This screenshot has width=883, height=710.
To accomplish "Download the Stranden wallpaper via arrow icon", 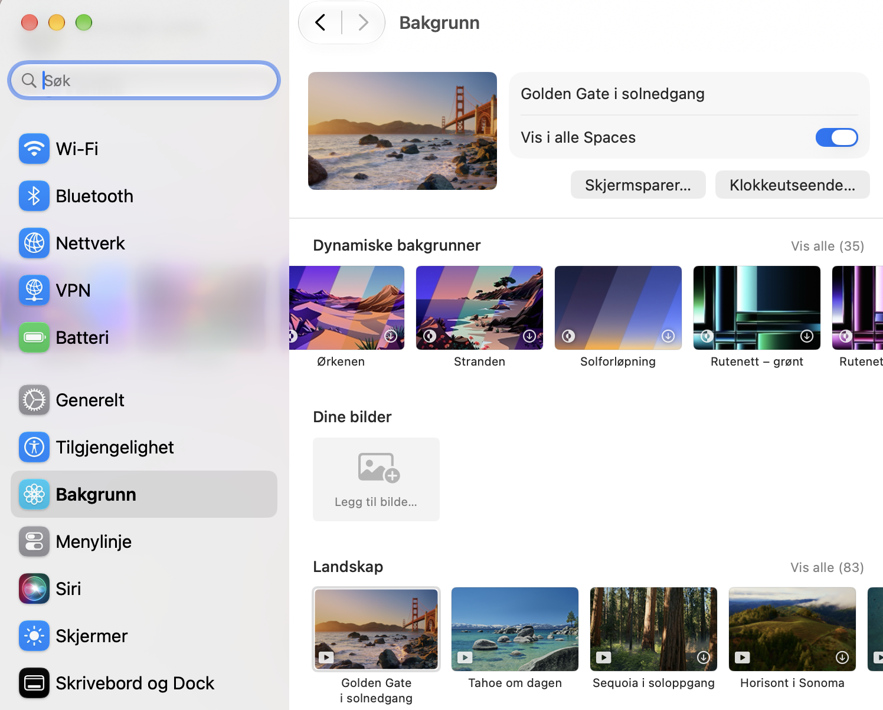I will coord(529,336).
